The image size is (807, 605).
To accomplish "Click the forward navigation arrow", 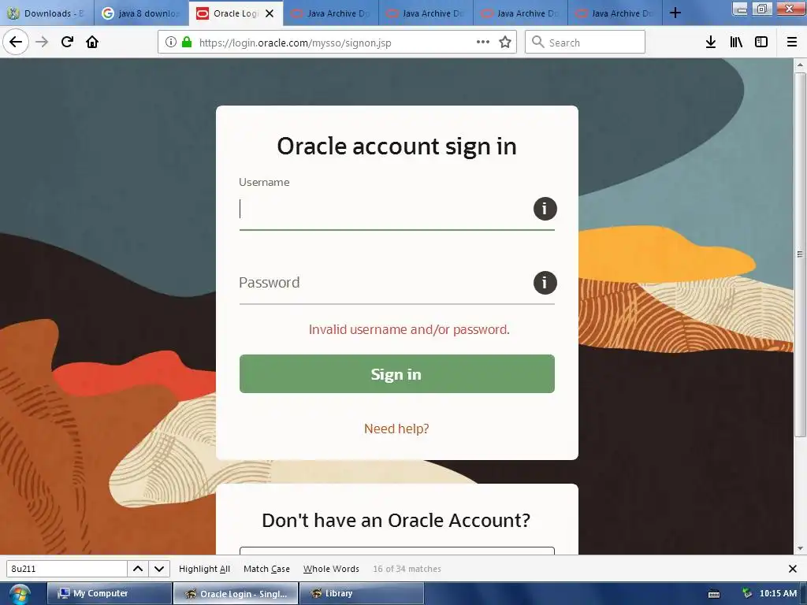I will pyautogui.click(x=42, y=42).
